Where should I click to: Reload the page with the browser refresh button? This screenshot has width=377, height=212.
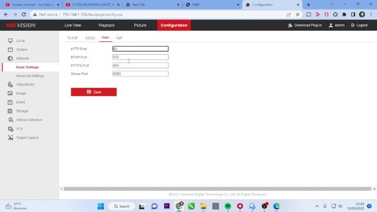coord(24,14)
